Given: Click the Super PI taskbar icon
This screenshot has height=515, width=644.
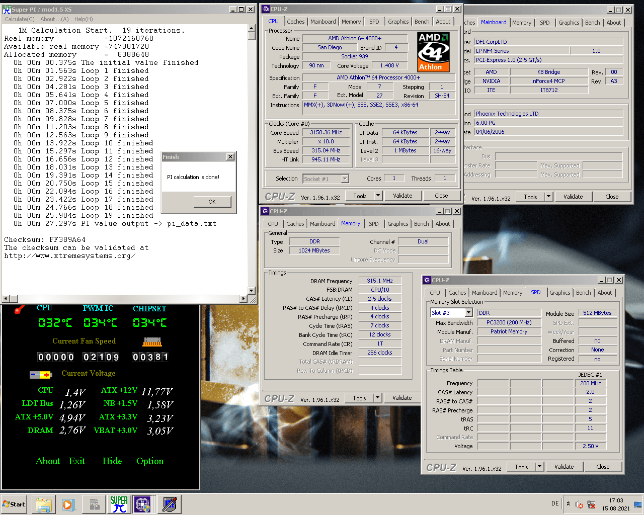Looking at the screenshot, I should [119, 504].
